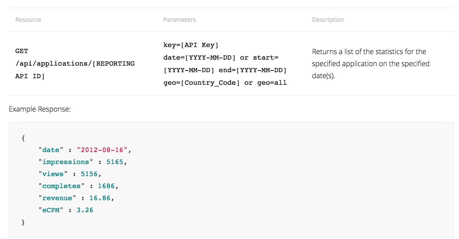Click the "impressions" key in the code block

click(66, 162)
